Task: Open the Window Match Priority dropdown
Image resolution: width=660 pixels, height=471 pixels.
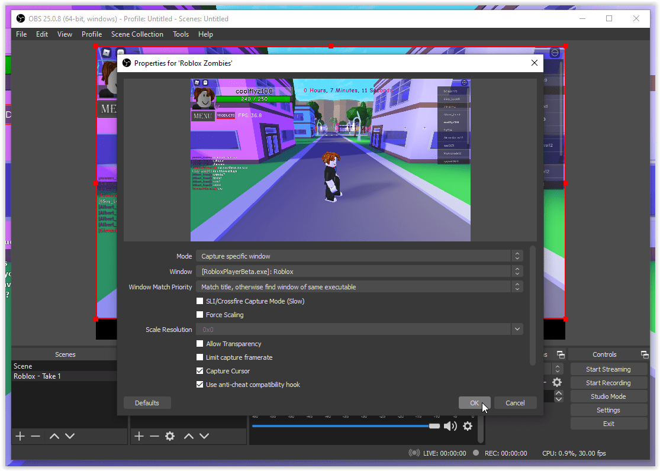Action: [x=359, y=286]
